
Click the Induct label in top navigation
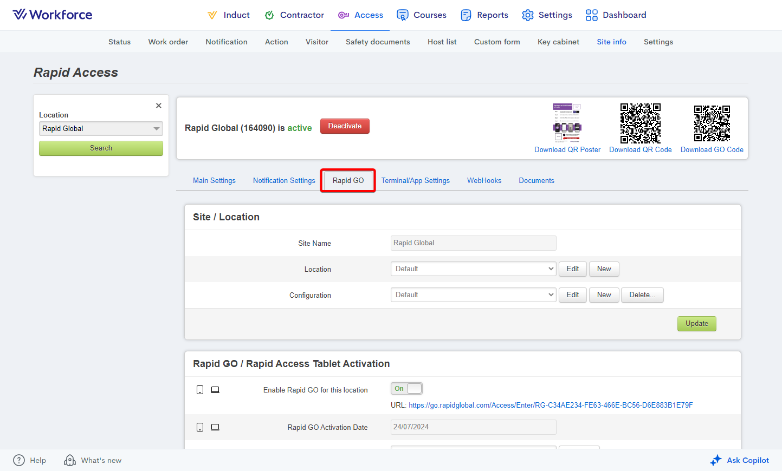tap(237, 15)
